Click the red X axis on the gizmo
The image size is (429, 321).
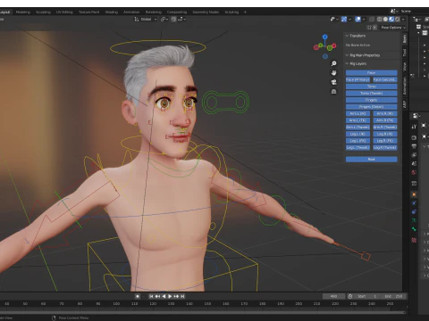click(334, 45)
